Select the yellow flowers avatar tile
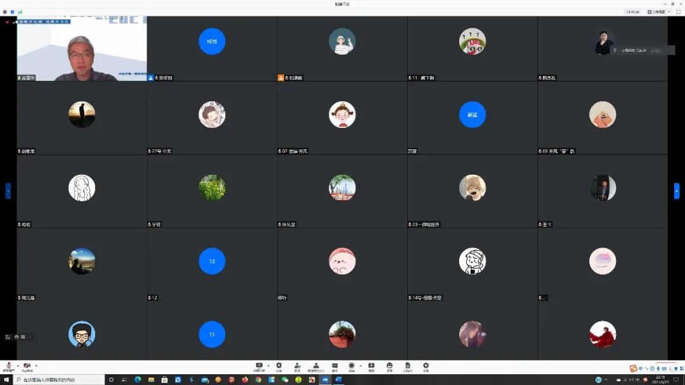 point(212,188)
